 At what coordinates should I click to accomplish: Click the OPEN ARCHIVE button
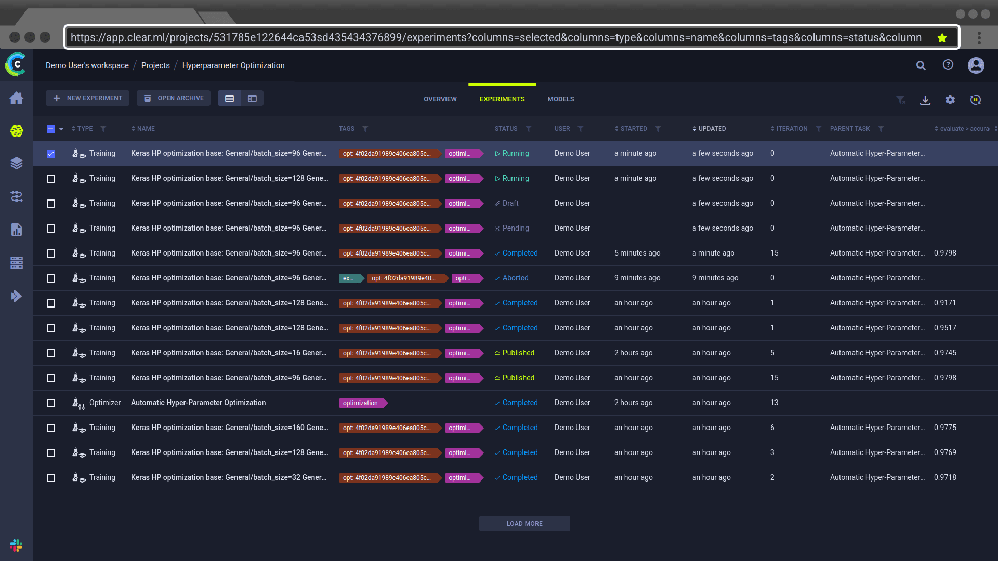click(174, 98)
